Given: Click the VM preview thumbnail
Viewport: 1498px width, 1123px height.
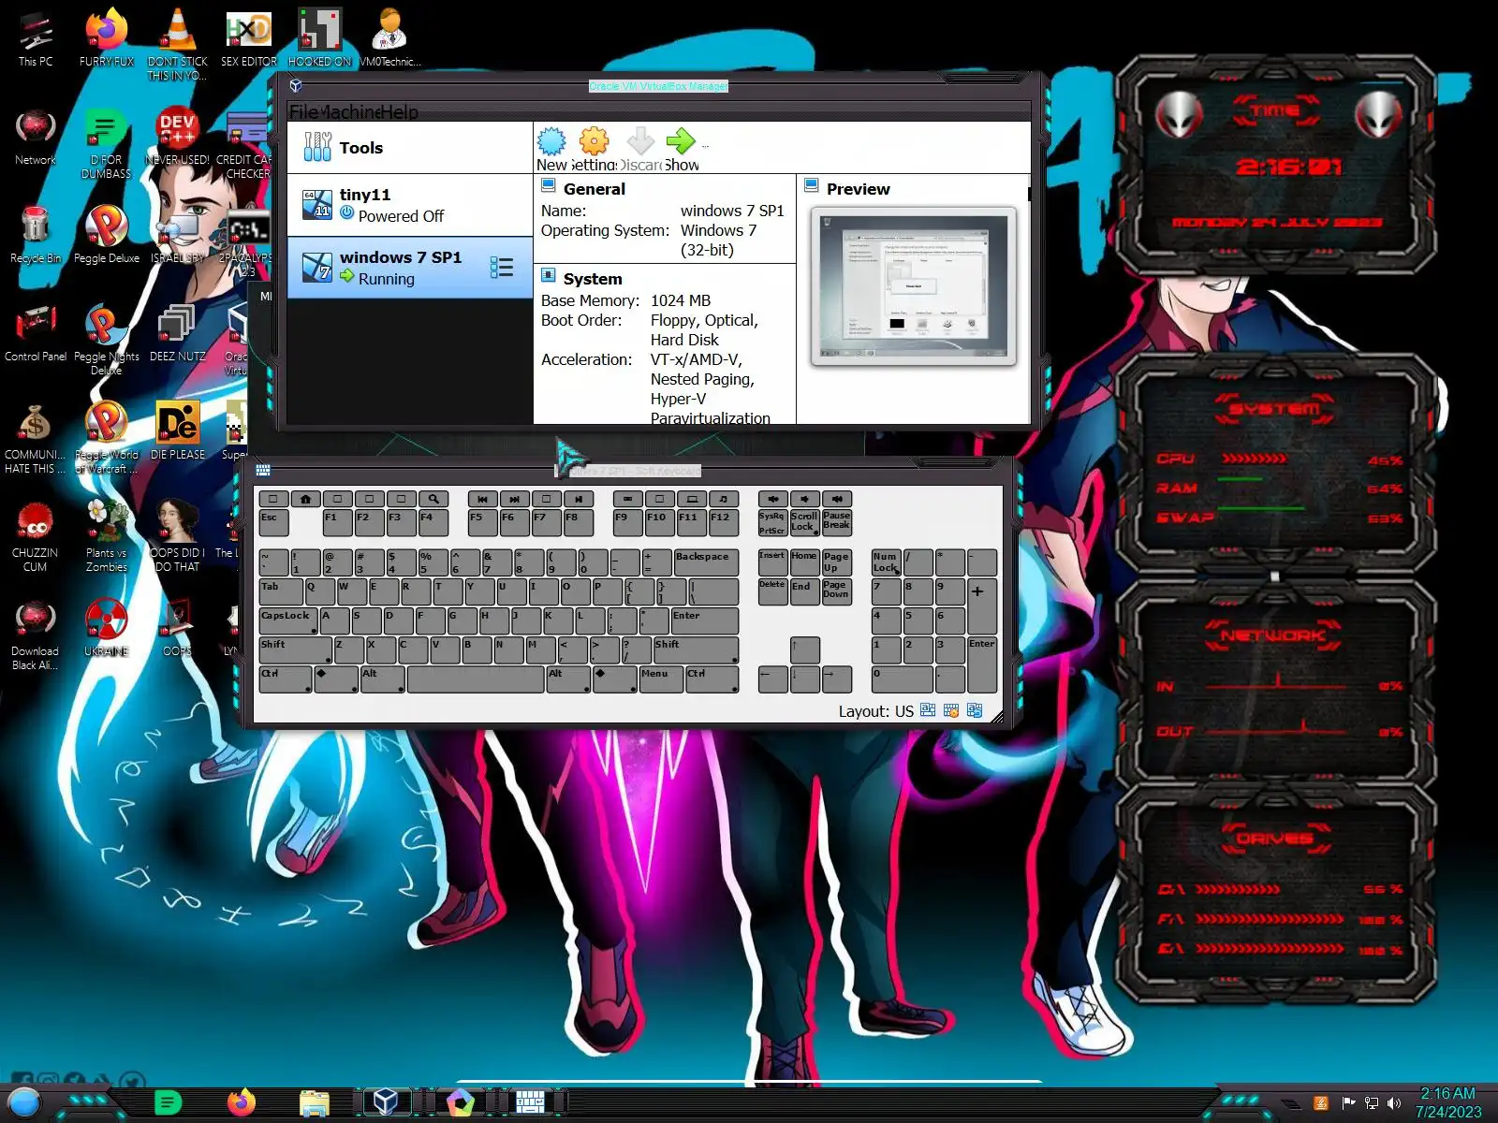Looking at the screenshot, I should [914, 286].
